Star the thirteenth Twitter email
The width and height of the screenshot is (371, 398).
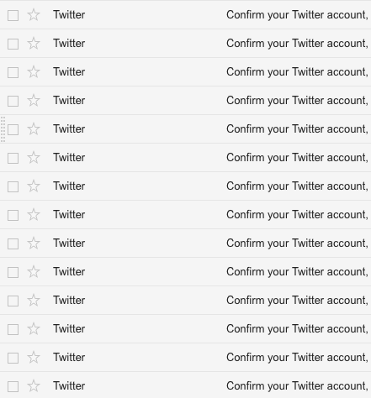[34, 358]
